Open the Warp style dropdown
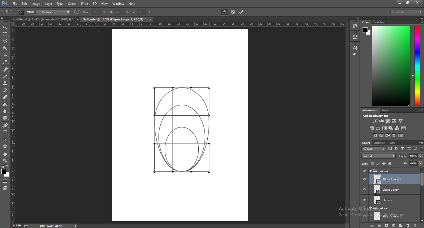Image resolution: width=424 pixels, height=228 pixels. point(53,12)
